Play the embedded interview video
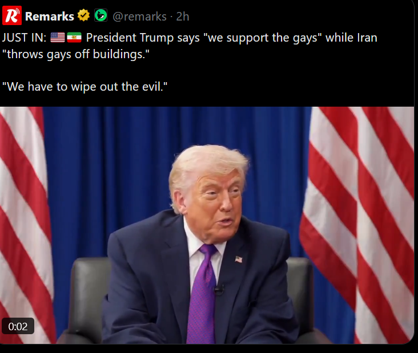The width and height of the screenshot is (418, 353). click(x=207, y=225)
